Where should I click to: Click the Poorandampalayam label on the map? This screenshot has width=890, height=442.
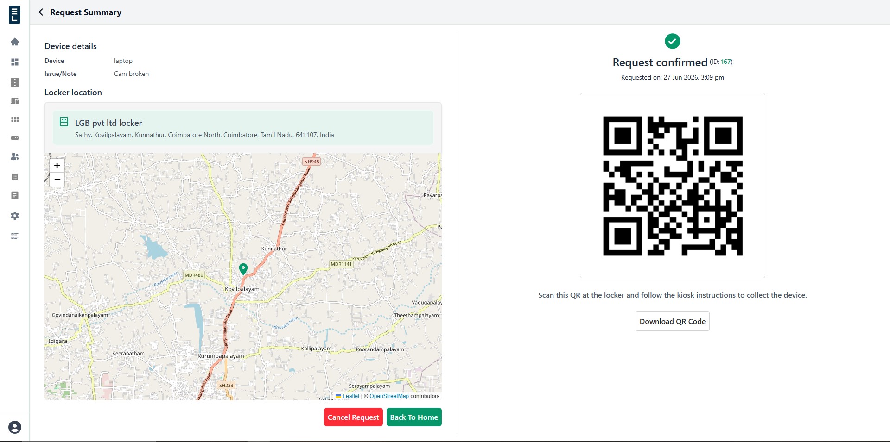(380, 349)
